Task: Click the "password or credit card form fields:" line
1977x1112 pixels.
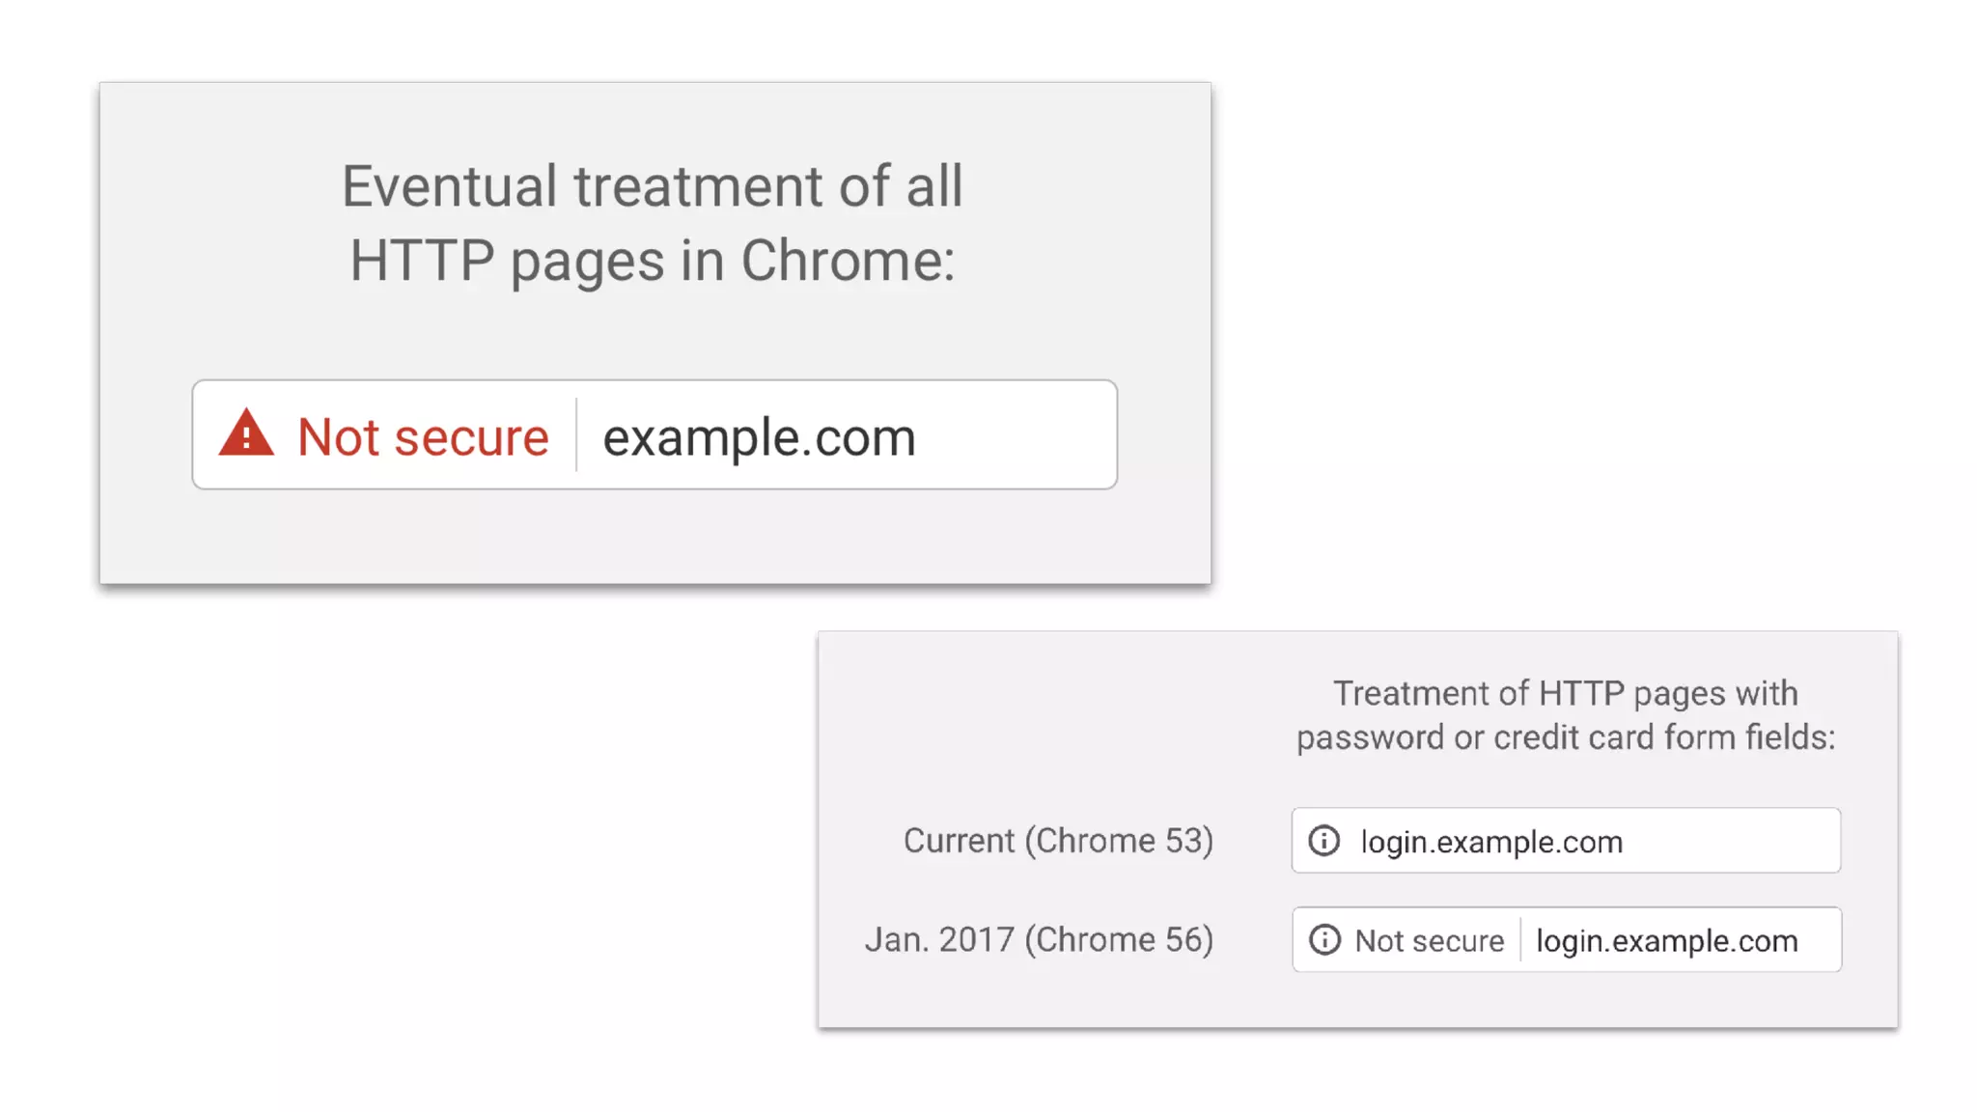Action: [x=1565, y=737]
